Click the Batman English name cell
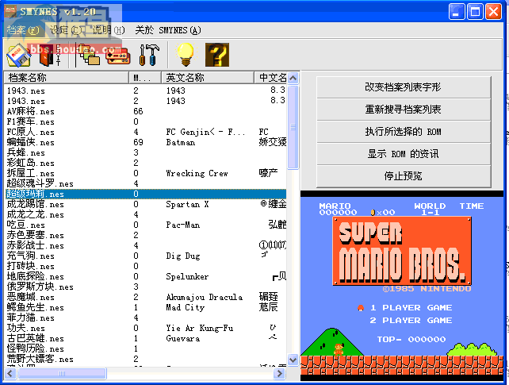The width and height of the screenshot is (509, 385). click(181, 142)
